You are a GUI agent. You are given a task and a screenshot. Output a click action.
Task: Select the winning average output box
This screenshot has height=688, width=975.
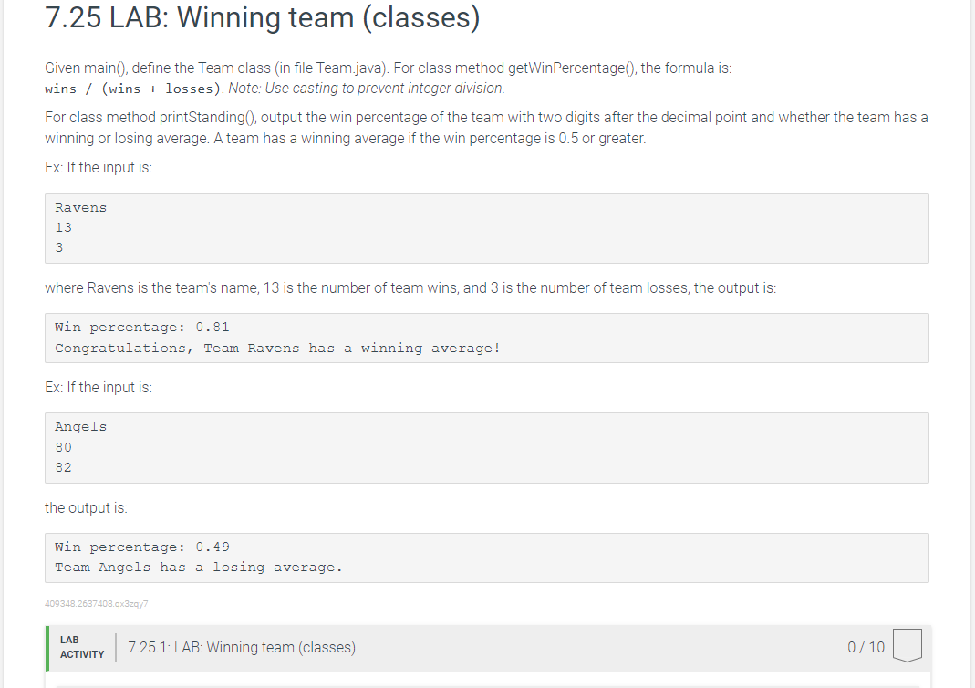486,338
